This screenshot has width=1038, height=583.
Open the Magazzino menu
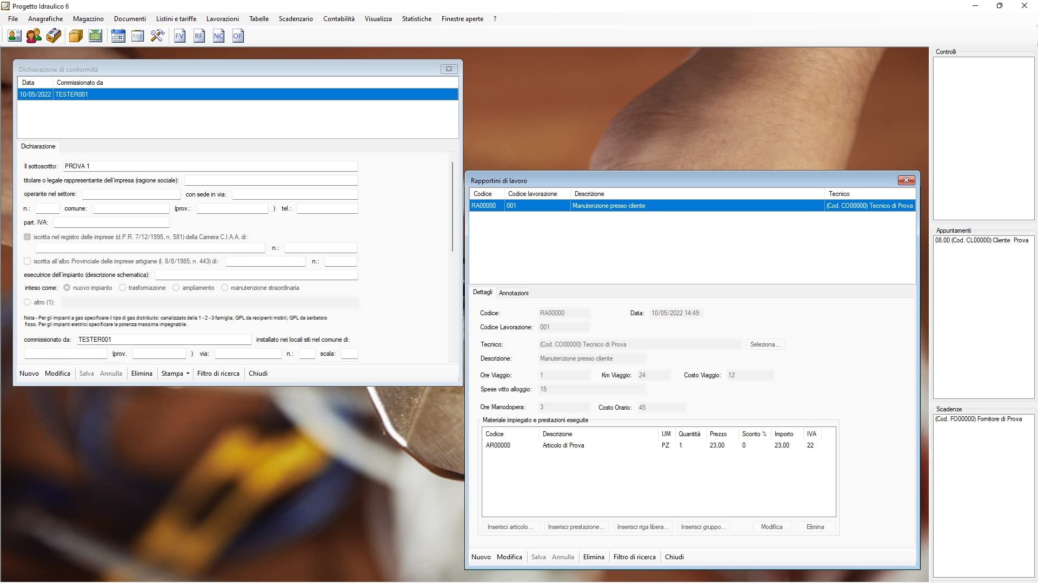pyautogui.click(x=88, y=19)
